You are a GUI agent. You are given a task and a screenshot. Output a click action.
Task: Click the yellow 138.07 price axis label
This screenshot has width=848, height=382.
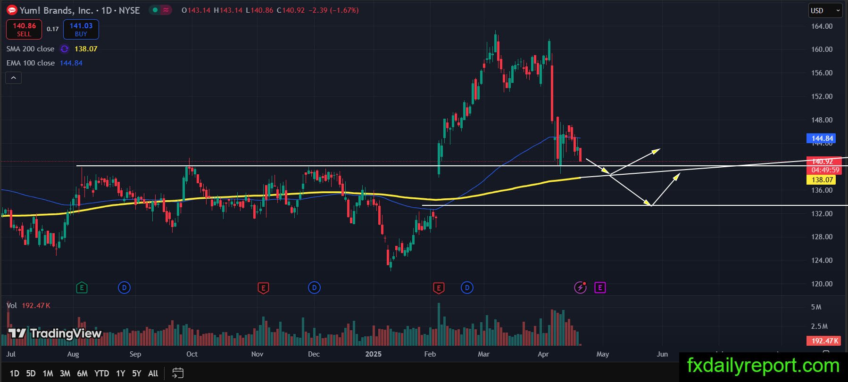[822, 180]
